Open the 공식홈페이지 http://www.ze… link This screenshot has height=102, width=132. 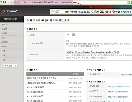tap(127, 75)
